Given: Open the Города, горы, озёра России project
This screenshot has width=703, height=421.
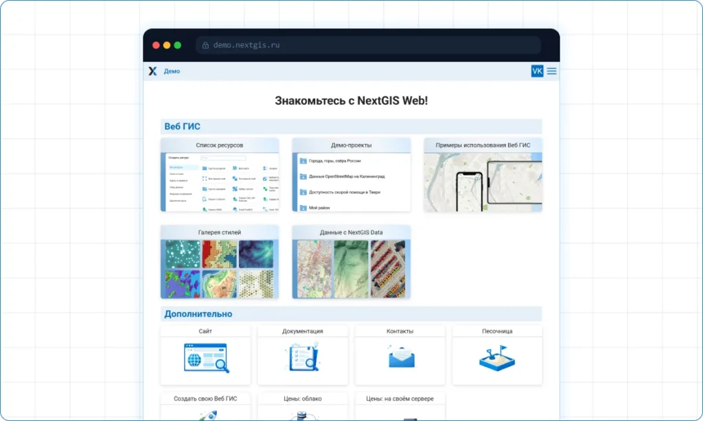Looking at the screenshot, I should pyautogui.click(x=334, y=161).
